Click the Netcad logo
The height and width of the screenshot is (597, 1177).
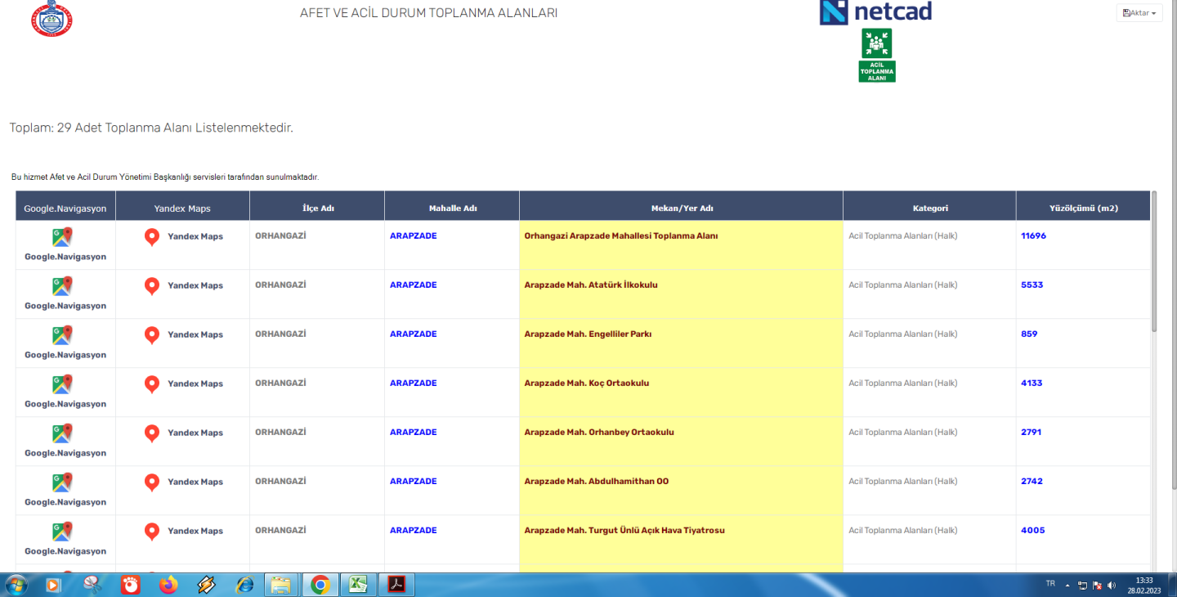[x=875, y=12]
